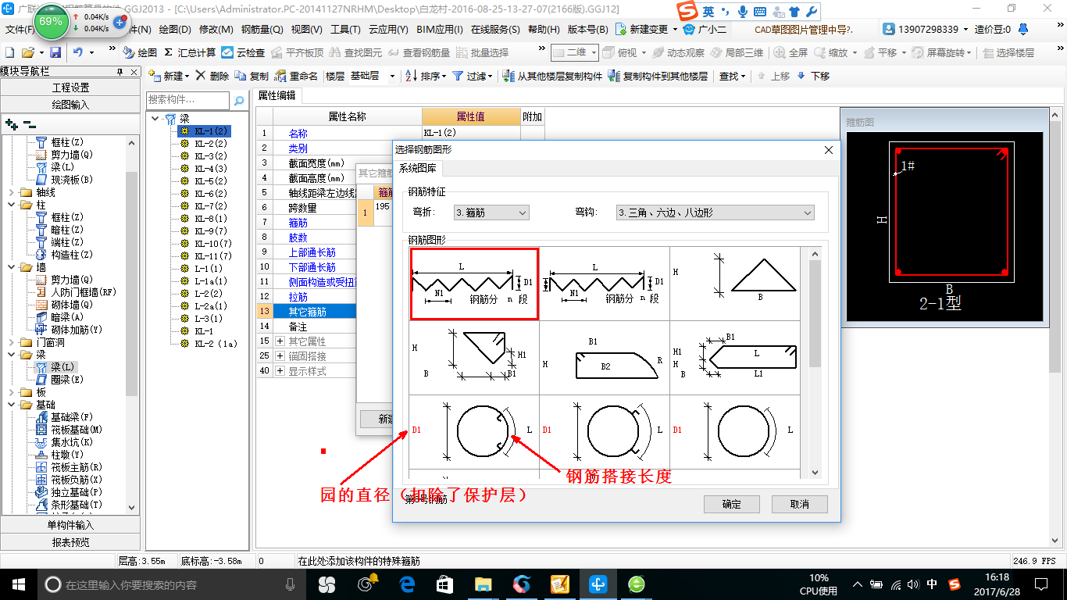The width and height of the screenshot is (1067, 600).
Task: Collapse the 柱 folder in navigator
Action: [12, 205]
